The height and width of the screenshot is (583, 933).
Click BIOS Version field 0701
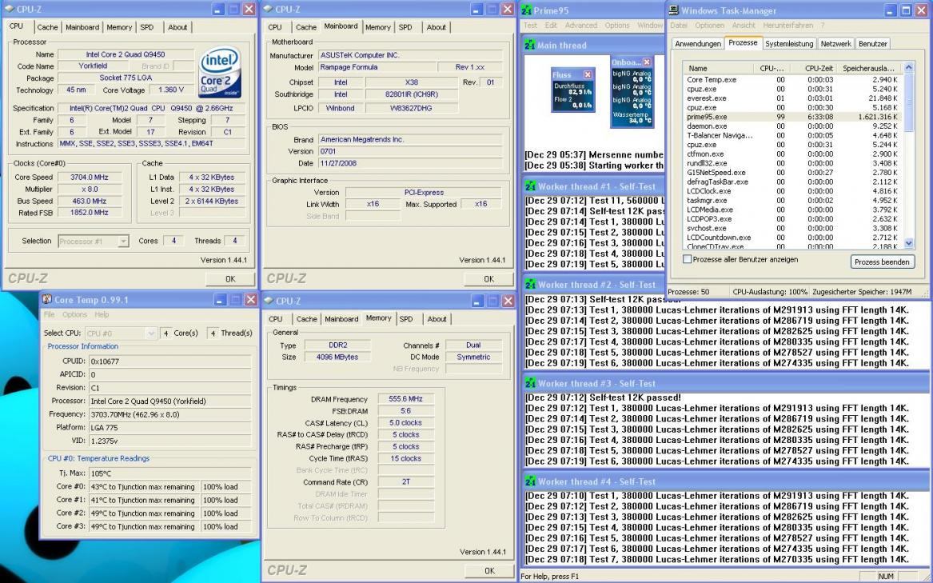pos(410,151)
